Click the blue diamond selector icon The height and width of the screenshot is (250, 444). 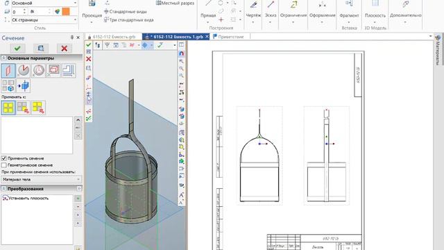coord(145,45)
